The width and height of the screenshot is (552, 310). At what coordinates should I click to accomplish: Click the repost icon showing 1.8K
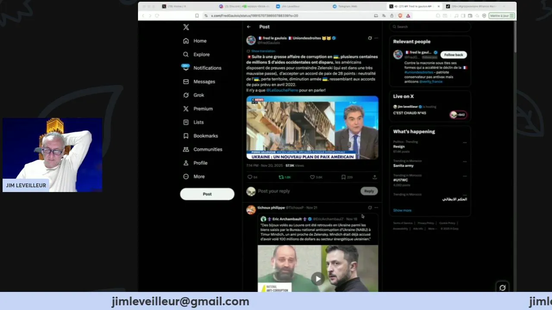tap(285, 177)
